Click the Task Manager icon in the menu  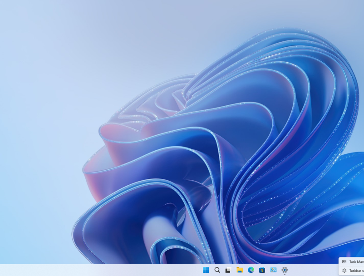(x=344, y=262)
